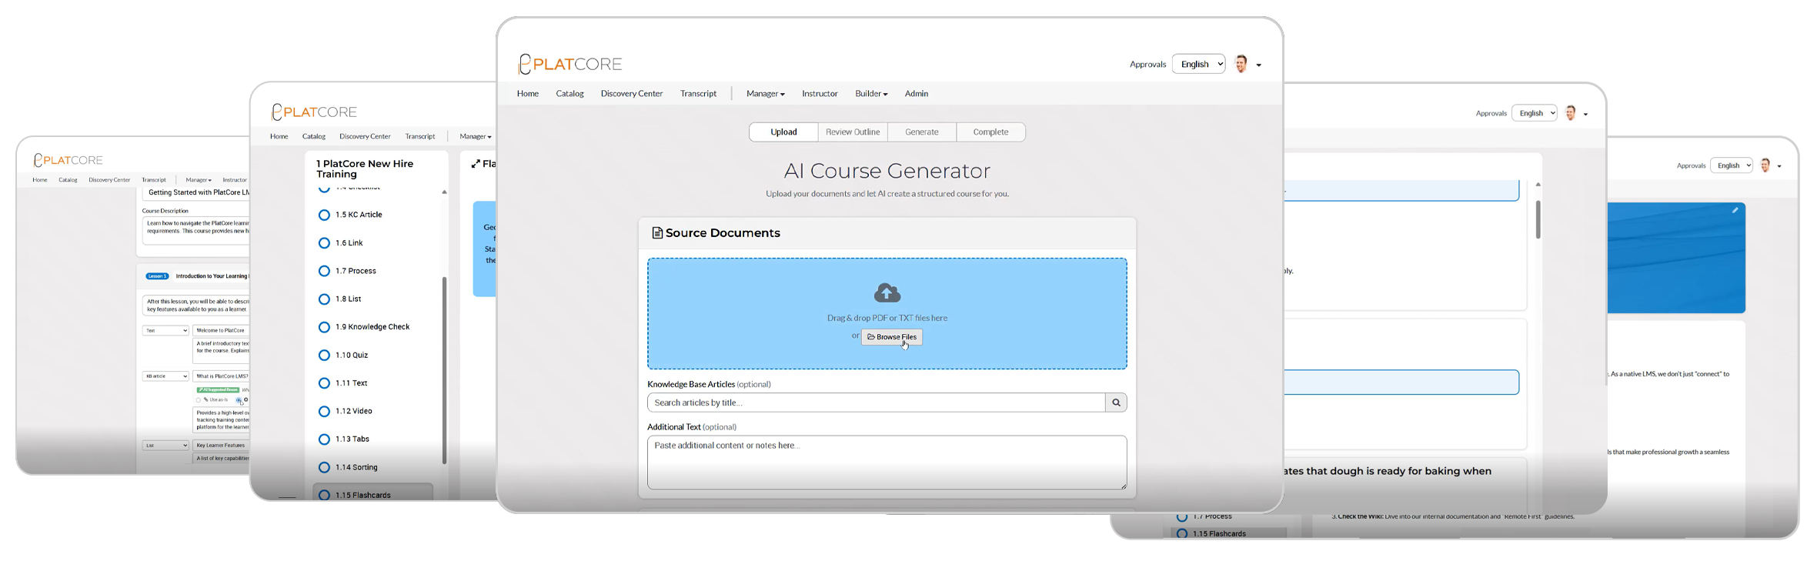This screenshot has width=1817, height=561.
Task: Open Catalog in the front window nav bar
Action: click(x=570, y=94)
